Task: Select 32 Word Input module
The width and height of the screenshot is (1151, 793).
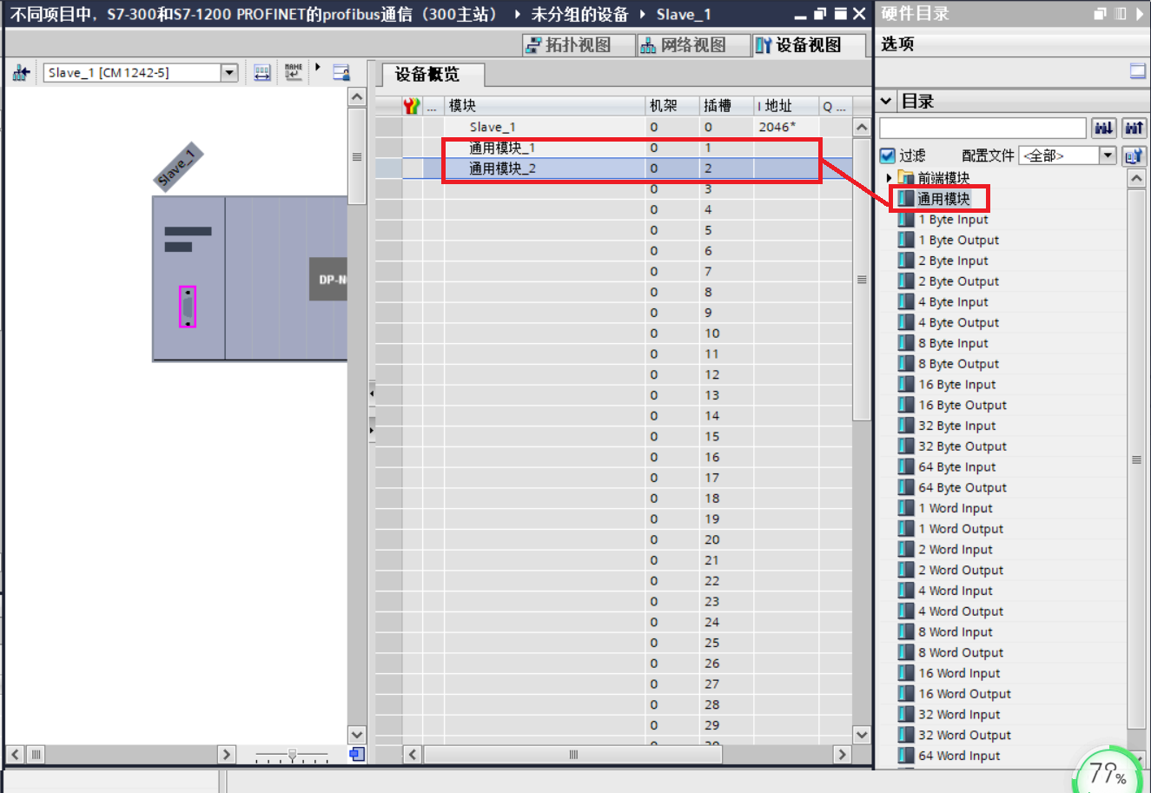Action: click(x=960, y=715)
